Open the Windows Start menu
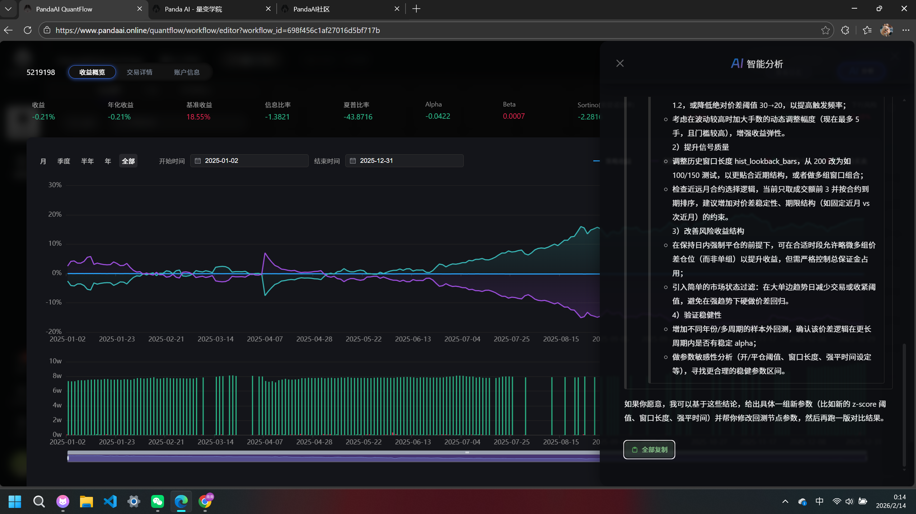The height and width of the screenshot is (514, 916). click(15, 501)
